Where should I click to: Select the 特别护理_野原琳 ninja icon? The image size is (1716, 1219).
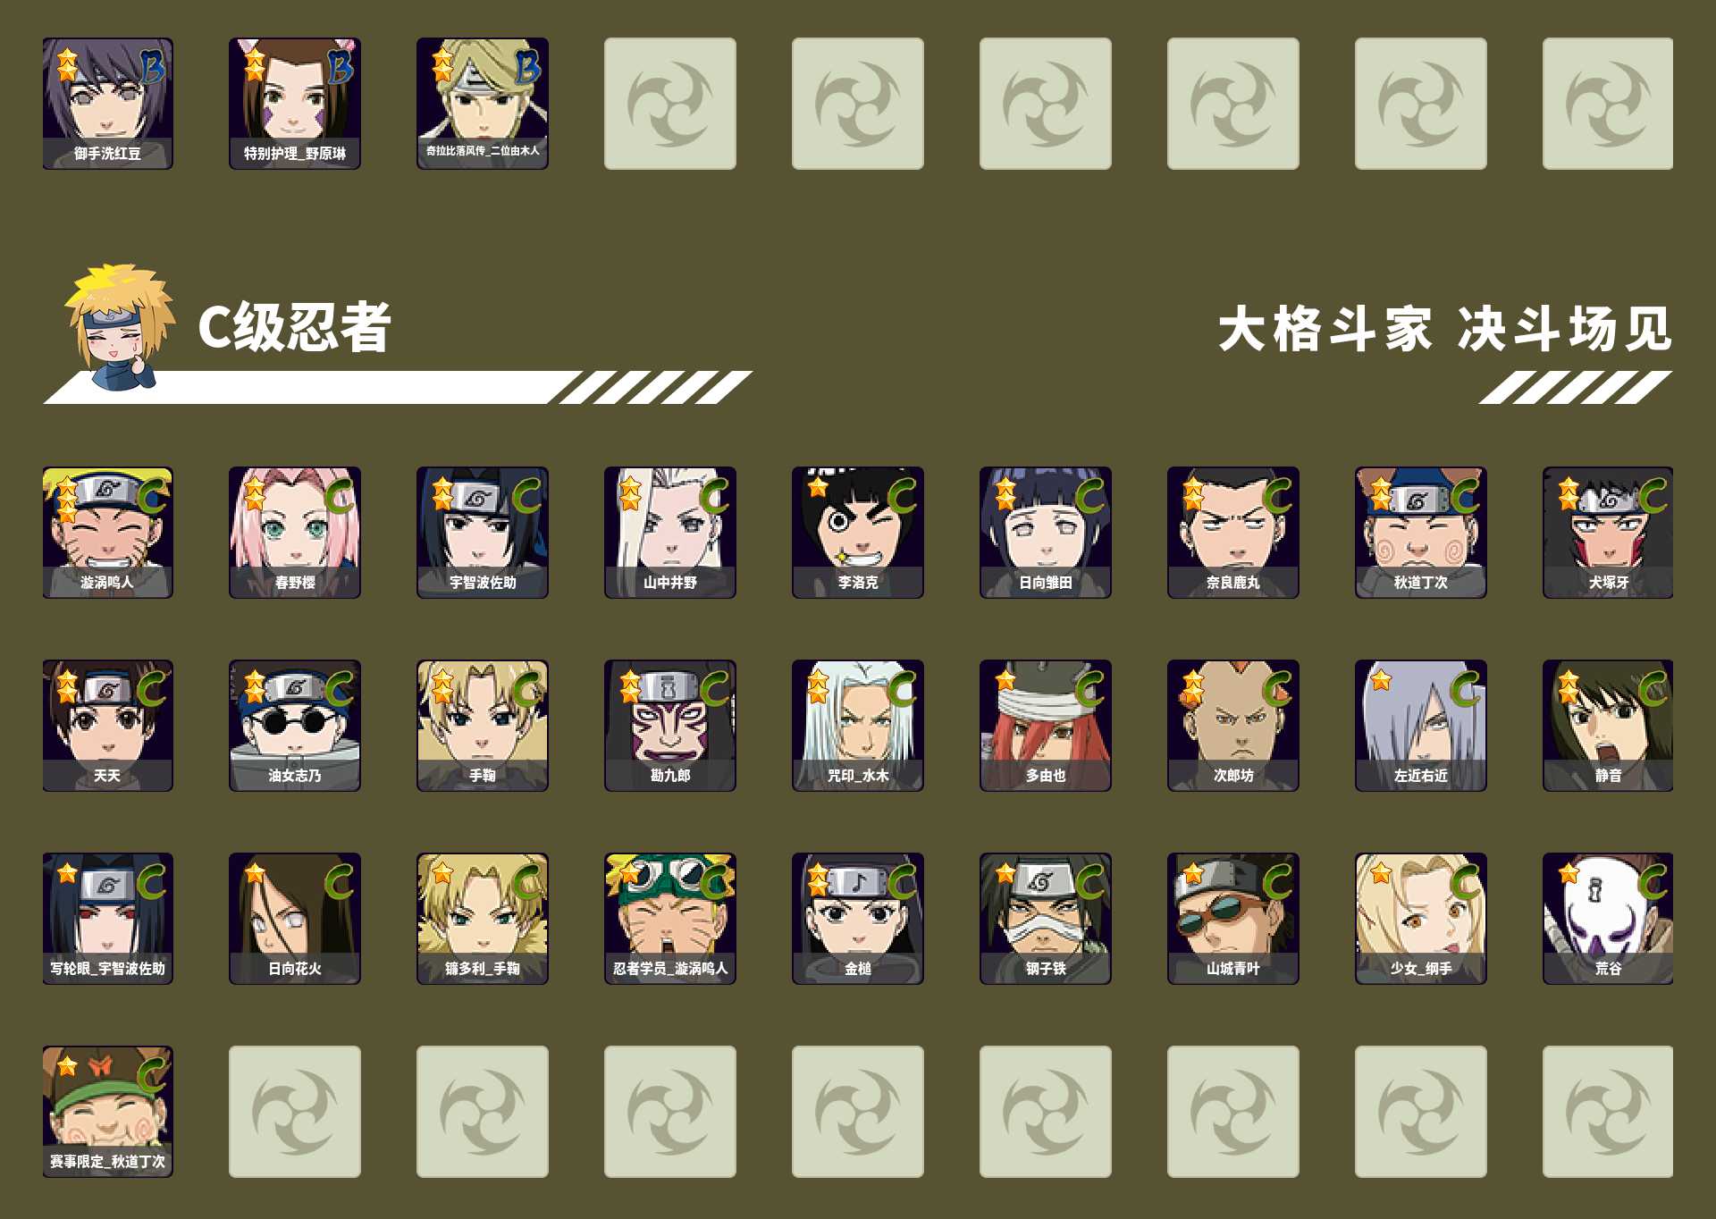click(295, 103)
